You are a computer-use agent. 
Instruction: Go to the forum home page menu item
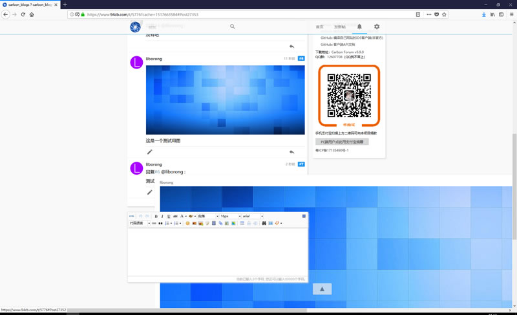click(319, 27)
